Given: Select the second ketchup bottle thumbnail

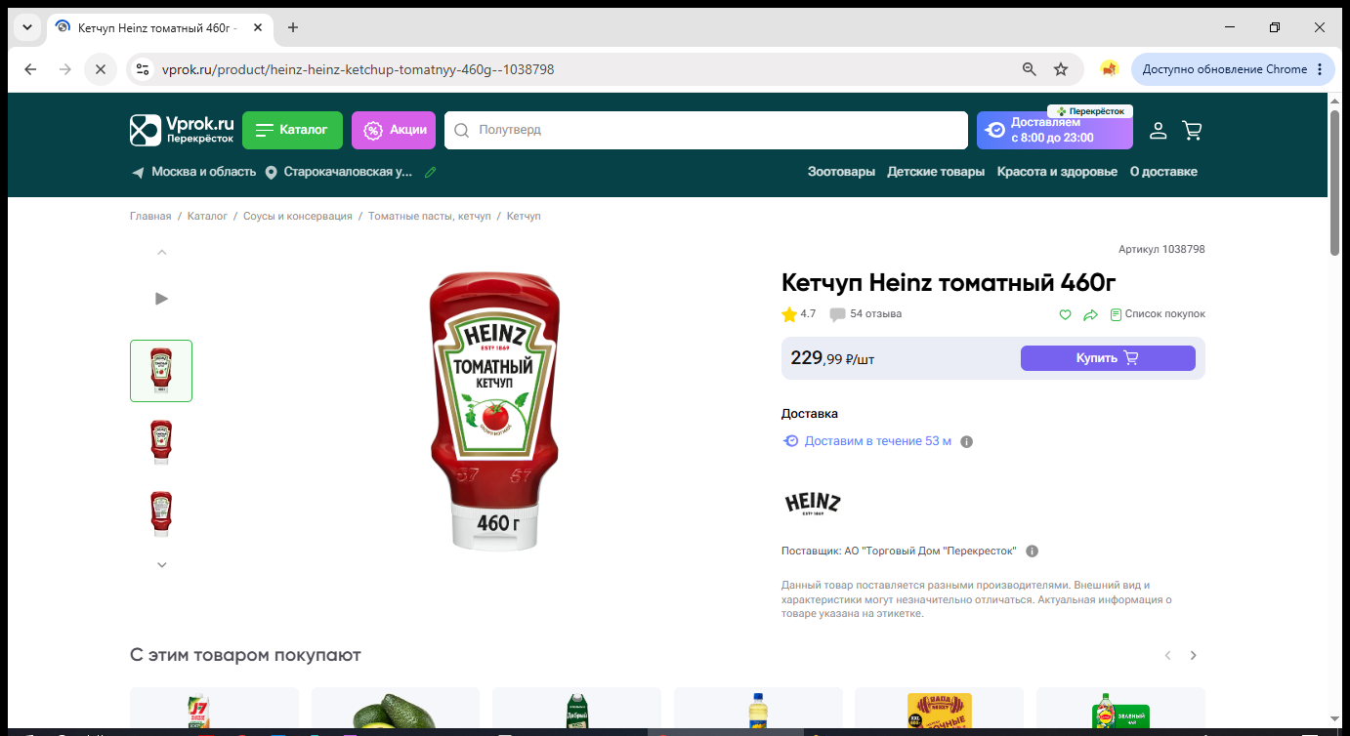Looking at the screenshot, I should pyautogui.click(x=161, y=442).
